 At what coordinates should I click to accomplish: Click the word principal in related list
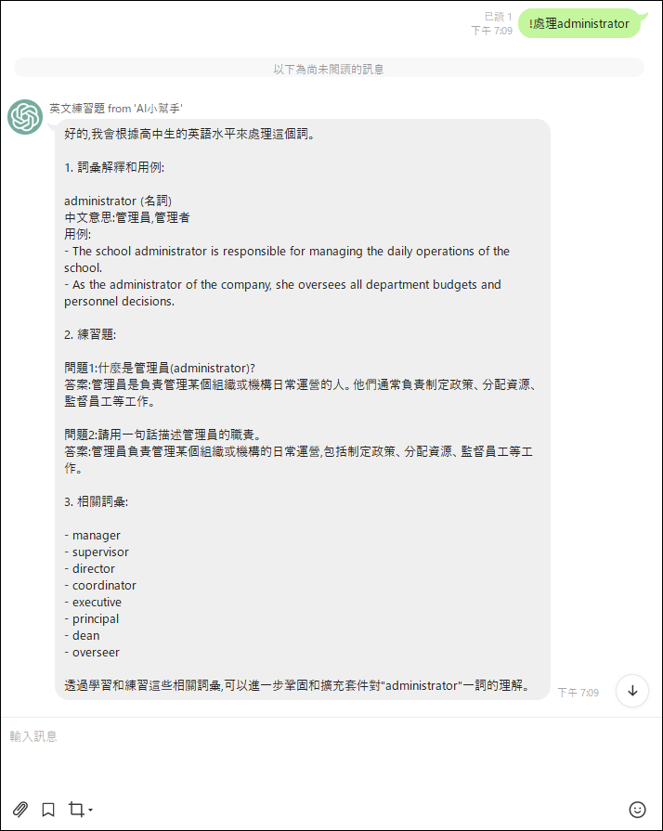coord(96,619)
